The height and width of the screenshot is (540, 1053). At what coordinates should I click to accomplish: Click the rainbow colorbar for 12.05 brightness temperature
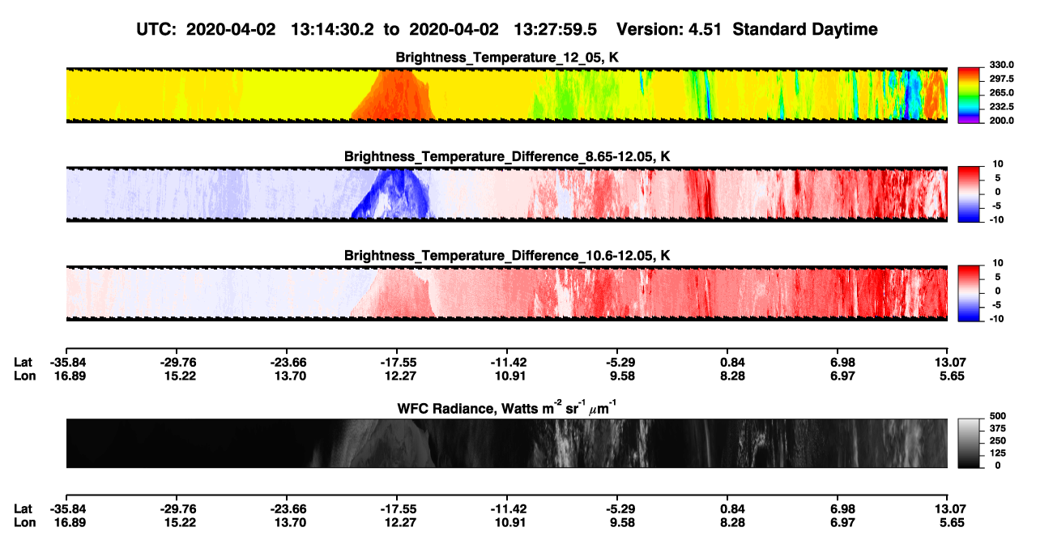[x=969, y=95]
